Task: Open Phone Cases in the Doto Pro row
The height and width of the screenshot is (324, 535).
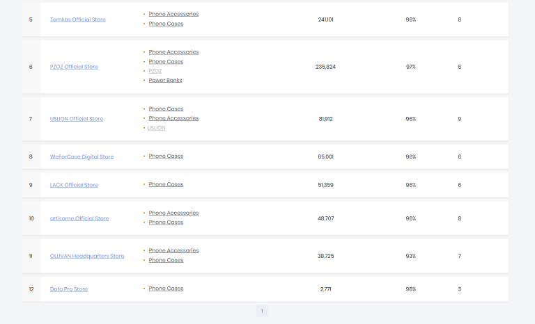Action: pos(166,289)
